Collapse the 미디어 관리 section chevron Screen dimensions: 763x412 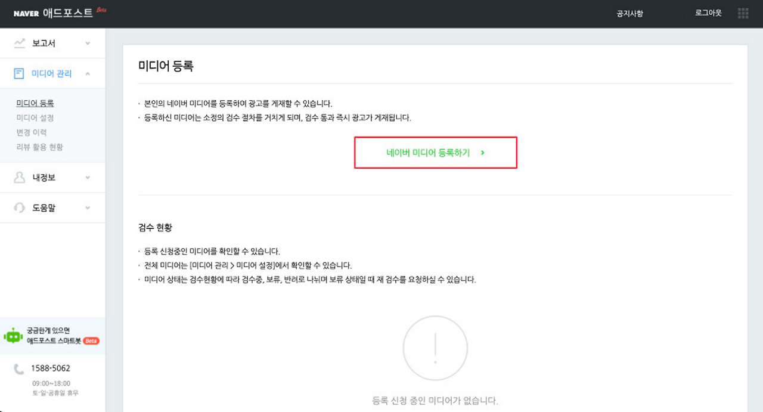click(x=88, y=73)
